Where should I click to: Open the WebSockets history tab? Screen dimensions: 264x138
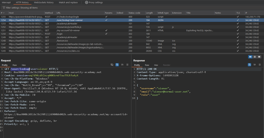44,3
